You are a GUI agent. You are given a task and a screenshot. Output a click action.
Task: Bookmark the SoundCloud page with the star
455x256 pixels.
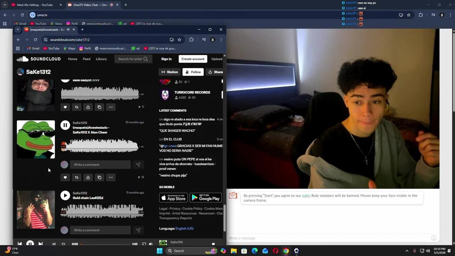[180, 39]
